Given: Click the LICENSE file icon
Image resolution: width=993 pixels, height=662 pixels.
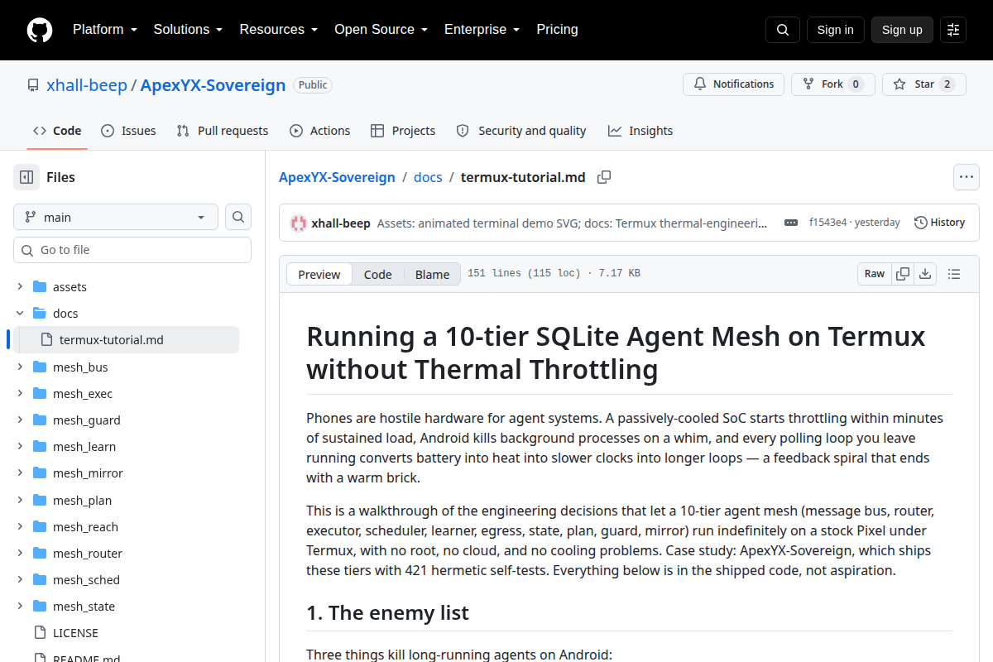Looking at the screenshot, I should tap(40, 633).
